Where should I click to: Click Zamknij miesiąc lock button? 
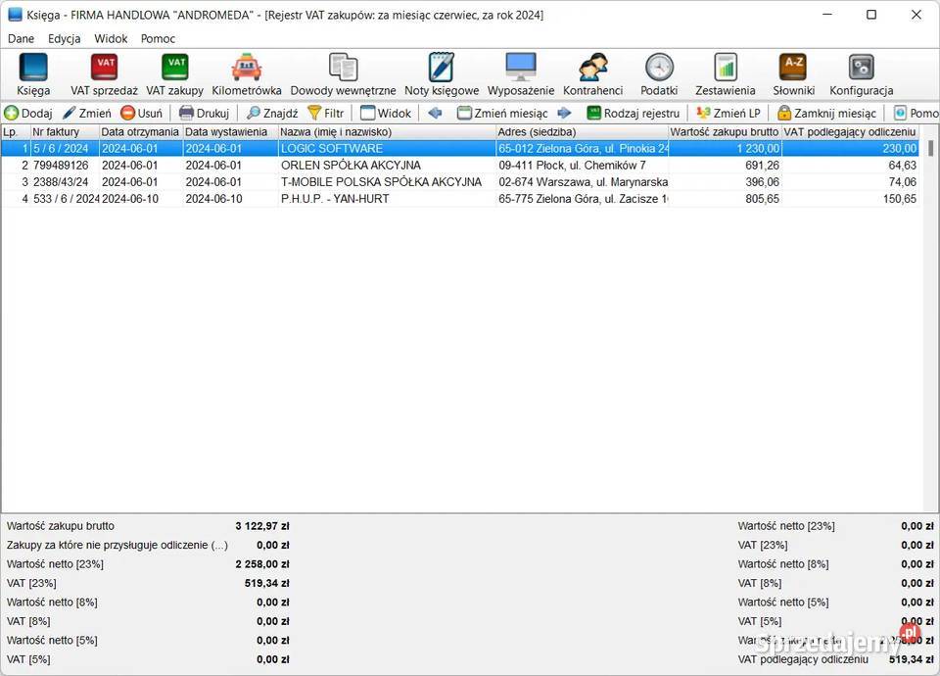tap(826, 113)
